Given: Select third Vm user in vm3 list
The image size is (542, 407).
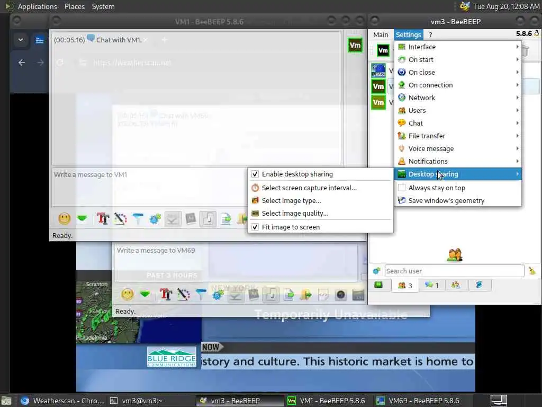Looking at the screenshot, I should (x=378, y=102).
